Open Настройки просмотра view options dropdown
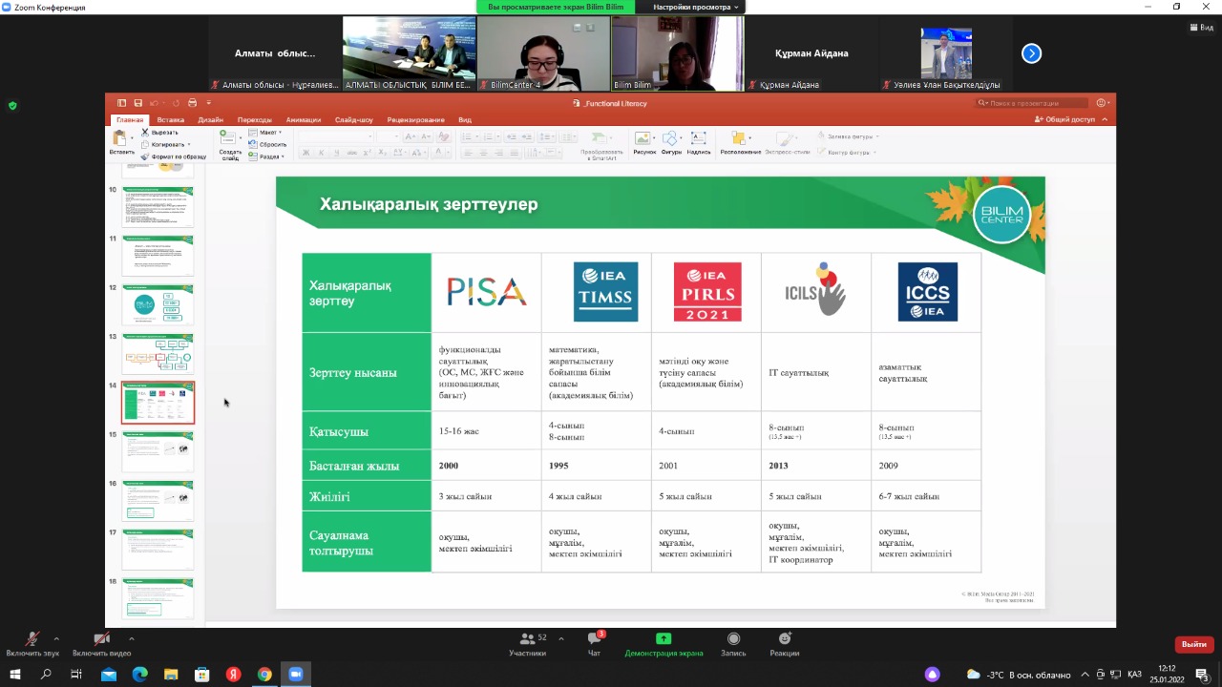This screenshot has height=687, width=1222. click(695, 7)
